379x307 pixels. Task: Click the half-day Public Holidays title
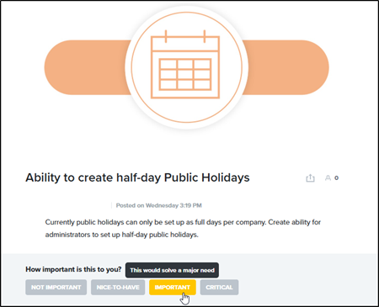[x=137, y=177]
